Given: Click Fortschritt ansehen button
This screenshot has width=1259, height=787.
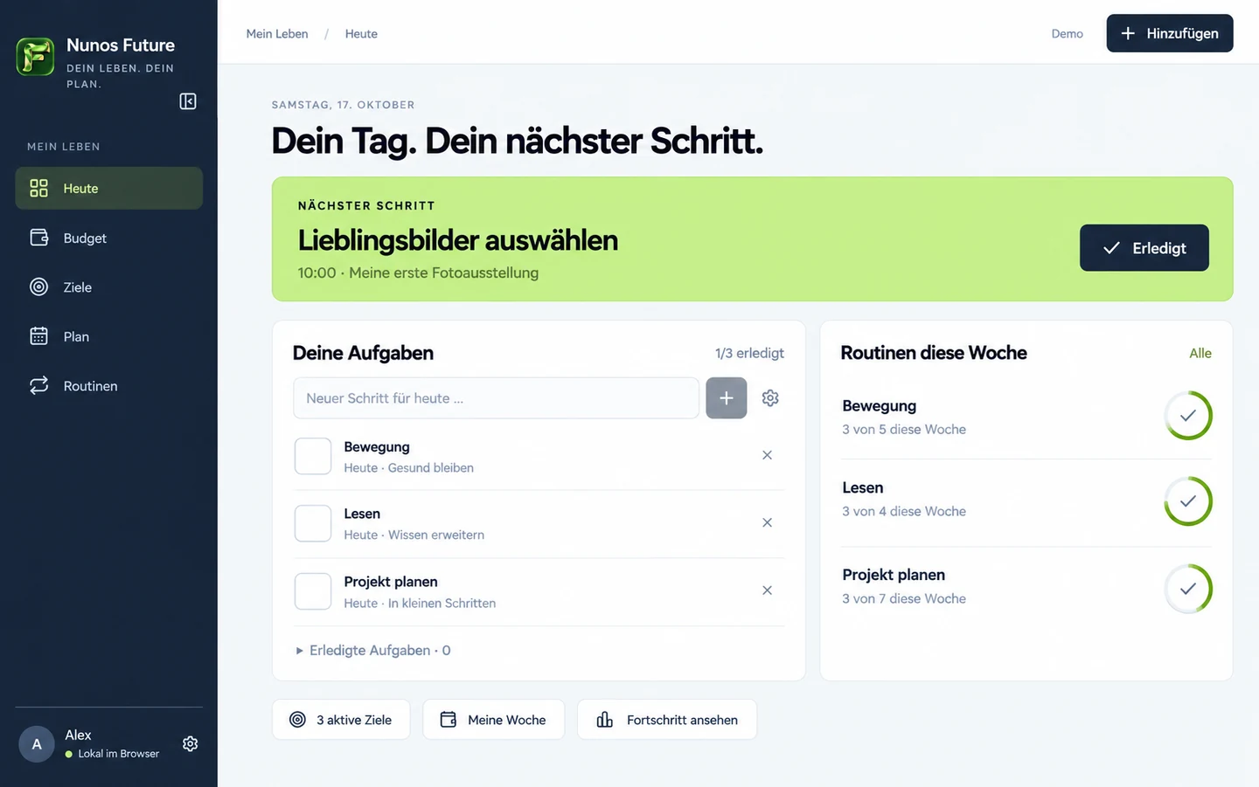Looking at the screenshot, I should click(667, 720).
